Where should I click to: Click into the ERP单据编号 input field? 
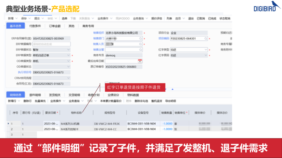51,44
